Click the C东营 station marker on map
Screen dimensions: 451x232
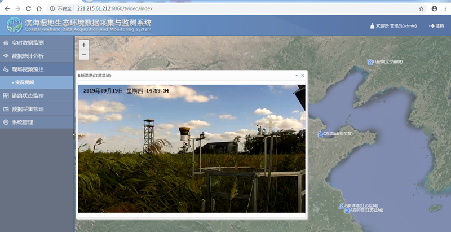[320, 134]
